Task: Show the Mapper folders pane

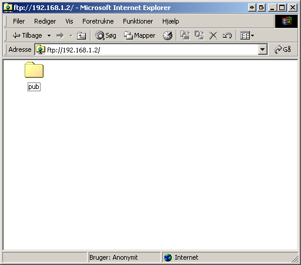Action: click(139, 35)
